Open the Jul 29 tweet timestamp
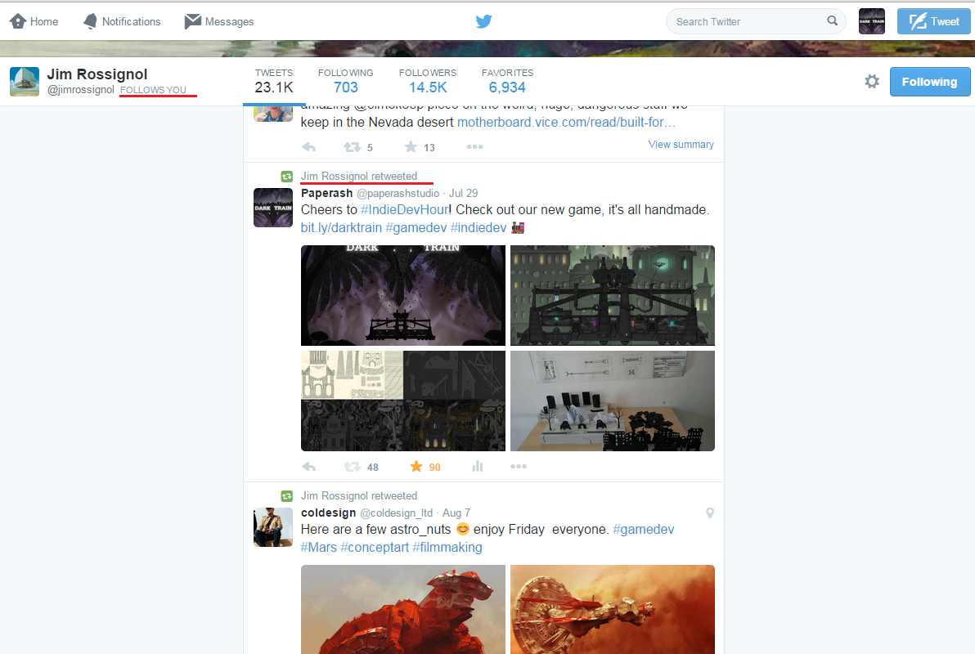The image size is (975, 654). coord(463,194)
